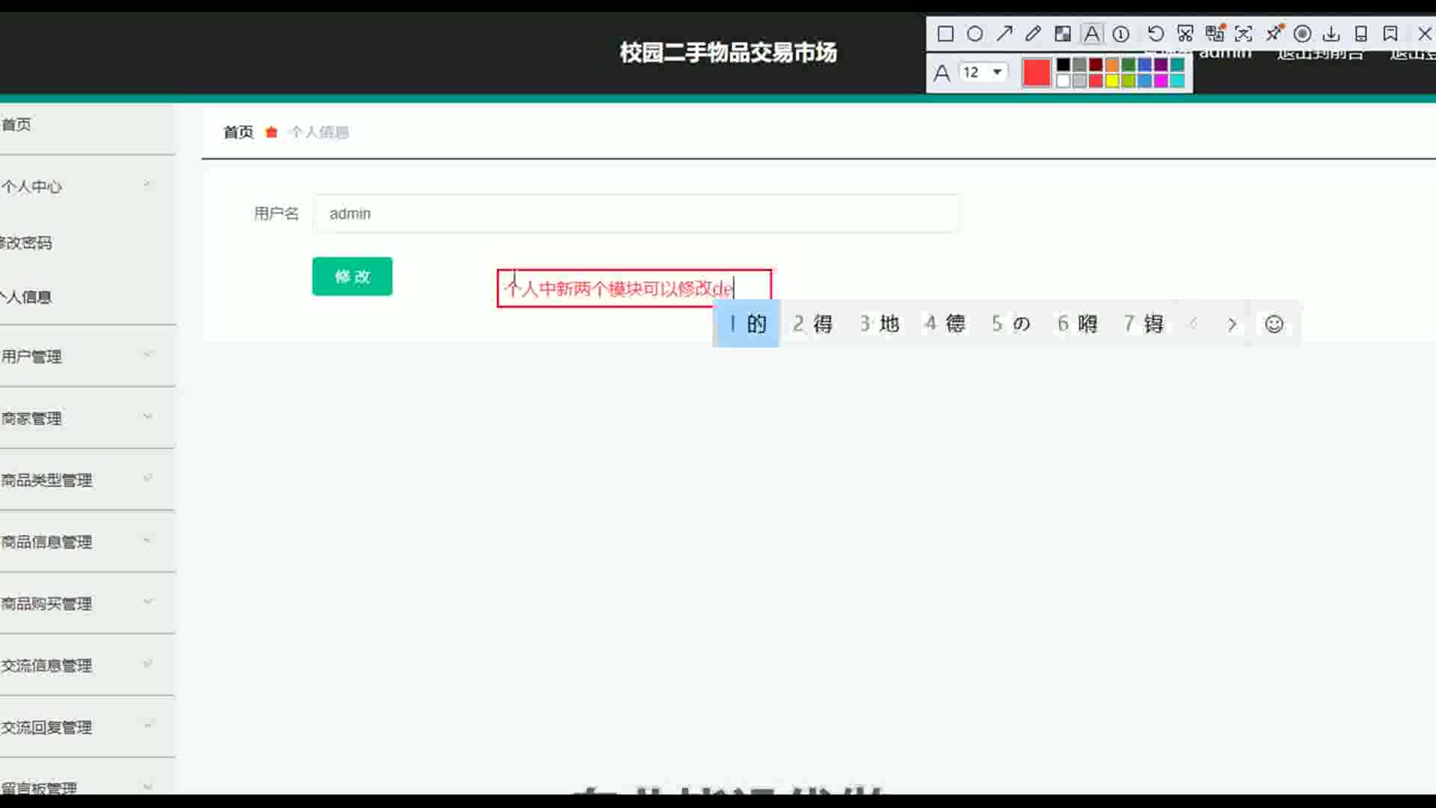Screen dimensions: 1436x808
Task: Click the scissors icon in screenshot toolbar
Action: [x=1185, y=34]
